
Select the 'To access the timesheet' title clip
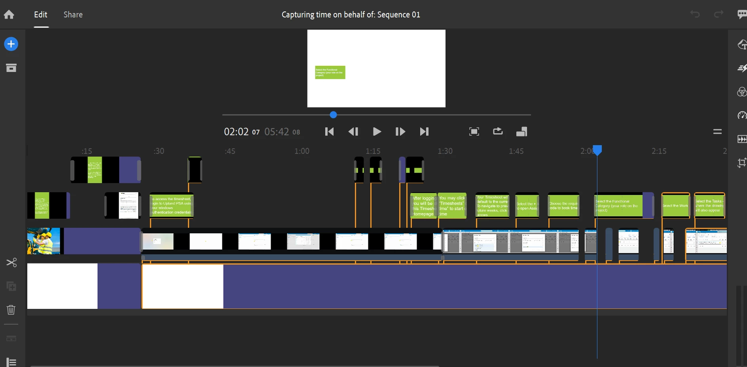click(x=171, y=206)
